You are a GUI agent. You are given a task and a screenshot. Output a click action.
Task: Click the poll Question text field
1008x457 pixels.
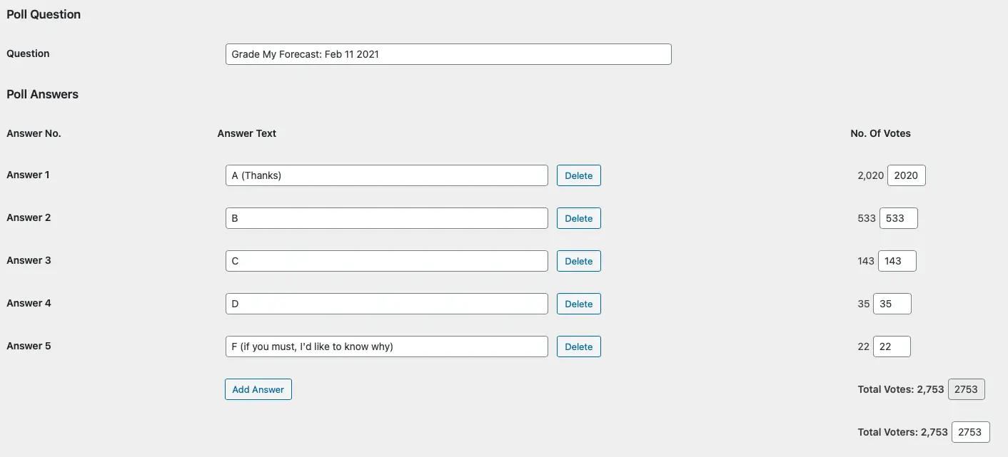[448, 54]
